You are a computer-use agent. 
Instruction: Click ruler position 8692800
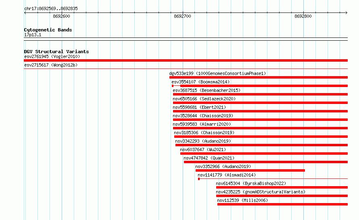tap(303, 16)
